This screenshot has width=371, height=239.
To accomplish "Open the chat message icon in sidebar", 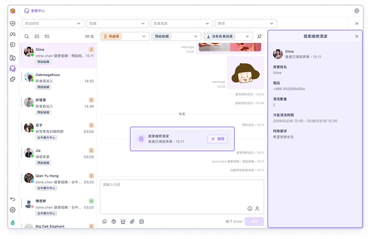I will point(12,45).
